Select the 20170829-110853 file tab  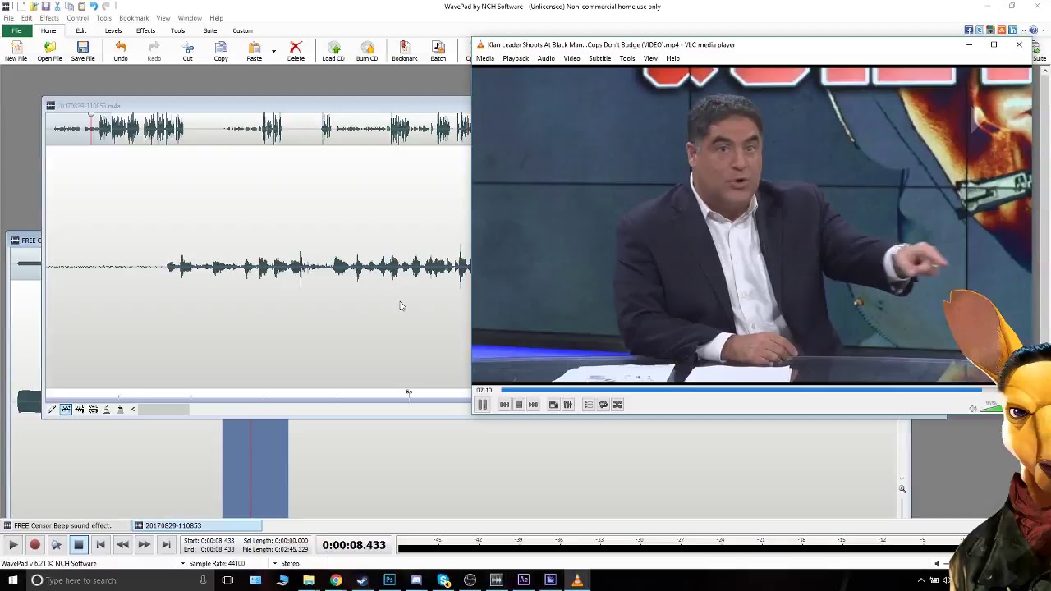197,525
